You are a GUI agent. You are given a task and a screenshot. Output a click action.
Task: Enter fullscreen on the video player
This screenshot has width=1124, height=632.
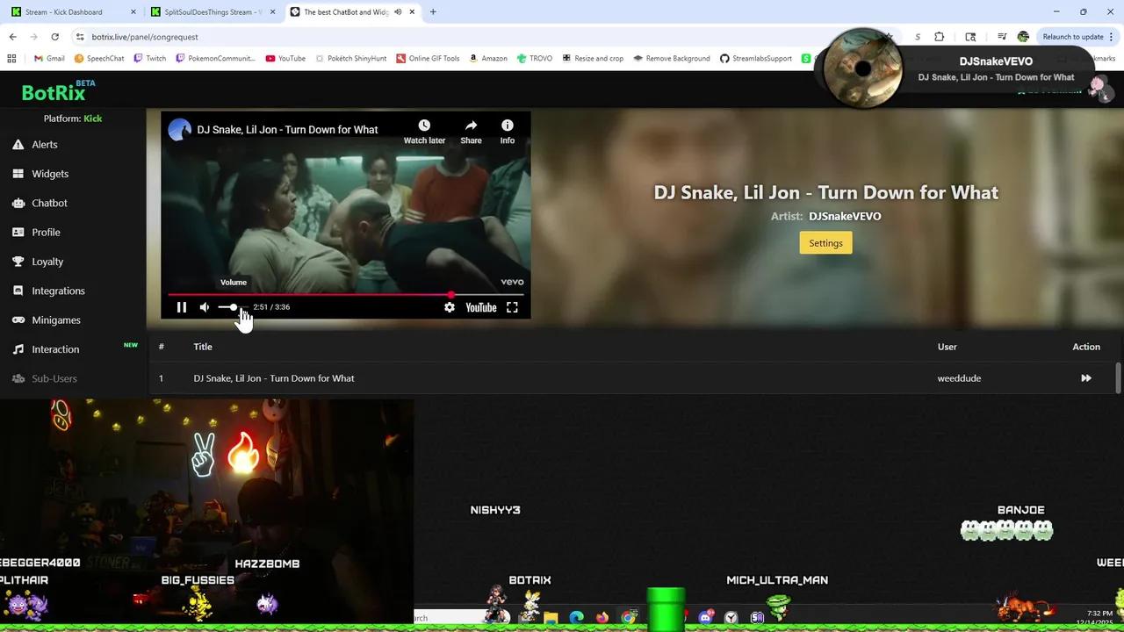pyautogui.click(x=512, y=307)
